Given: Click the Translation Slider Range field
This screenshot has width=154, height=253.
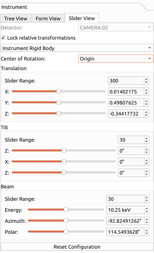Looking at the screenshot, I should [x=126, y=81].
